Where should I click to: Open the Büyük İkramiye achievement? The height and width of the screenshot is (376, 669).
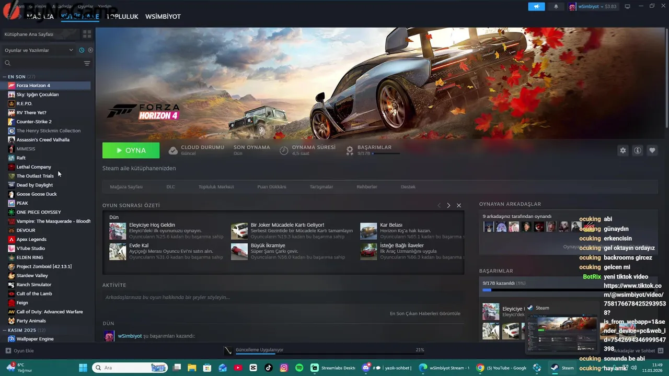pyautogui.click(x=288, y=251)
